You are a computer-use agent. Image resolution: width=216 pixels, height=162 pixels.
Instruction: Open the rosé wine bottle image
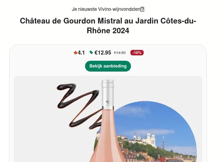tap(108, 121)
